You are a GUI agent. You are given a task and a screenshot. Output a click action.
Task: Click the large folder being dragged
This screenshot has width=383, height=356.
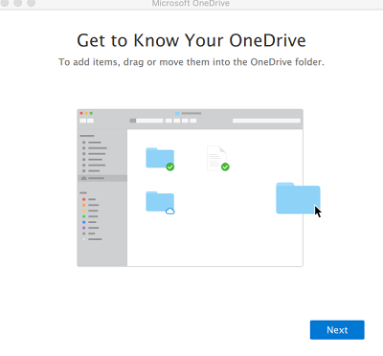tap(298, 198)
